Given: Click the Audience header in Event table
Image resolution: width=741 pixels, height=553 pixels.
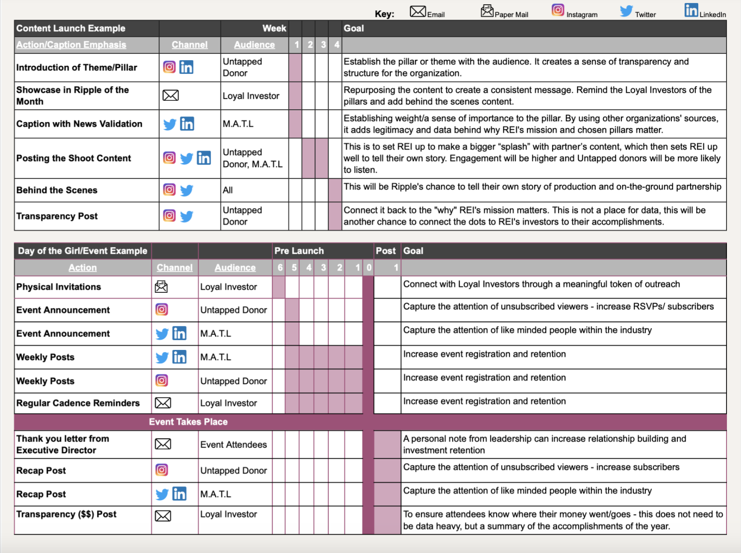Looking at the screenshot, I should (235, 268).
